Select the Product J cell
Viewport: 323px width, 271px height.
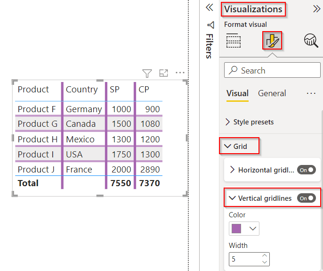coord(36,169)
